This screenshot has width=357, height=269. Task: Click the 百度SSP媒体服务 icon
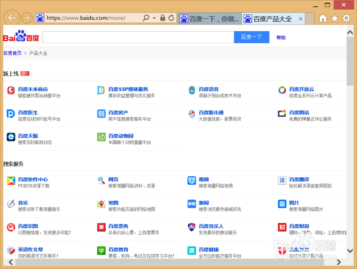pyautogui.click(x=101, y=90)
